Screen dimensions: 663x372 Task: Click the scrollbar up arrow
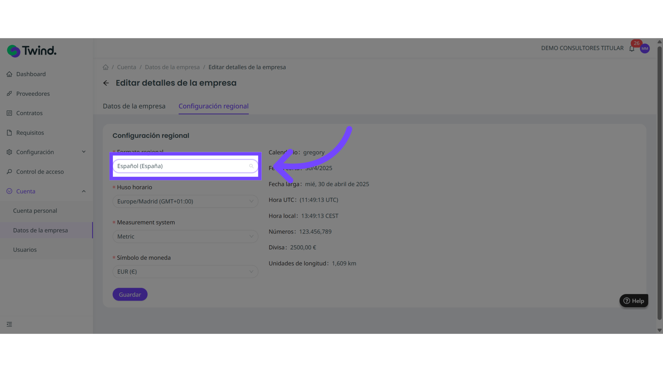pos(660,42)
